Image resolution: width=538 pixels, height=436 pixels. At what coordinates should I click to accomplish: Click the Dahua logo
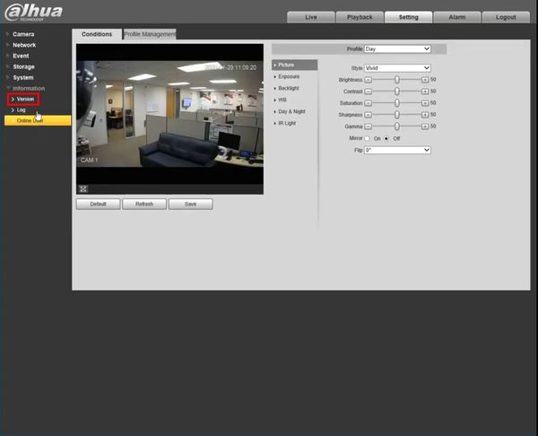tap(34, 12)
